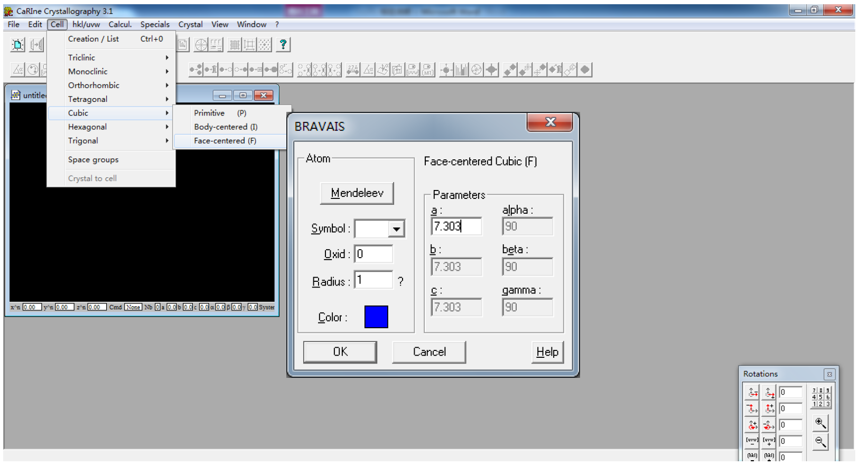Click Cancel in the BRAVAIS dialog
This screenshot has width=859, height=466.
tap(429, 352)
